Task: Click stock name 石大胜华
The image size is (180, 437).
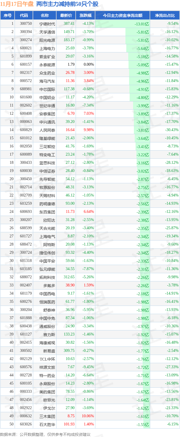Action: pos(47,424)
